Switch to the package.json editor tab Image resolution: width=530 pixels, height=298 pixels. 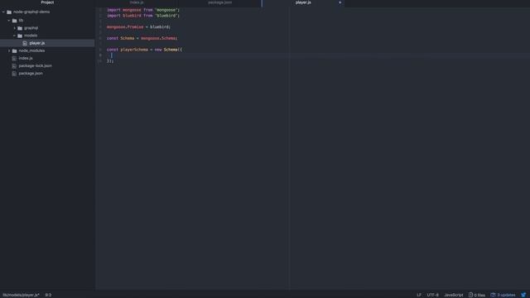pos(220,2)
